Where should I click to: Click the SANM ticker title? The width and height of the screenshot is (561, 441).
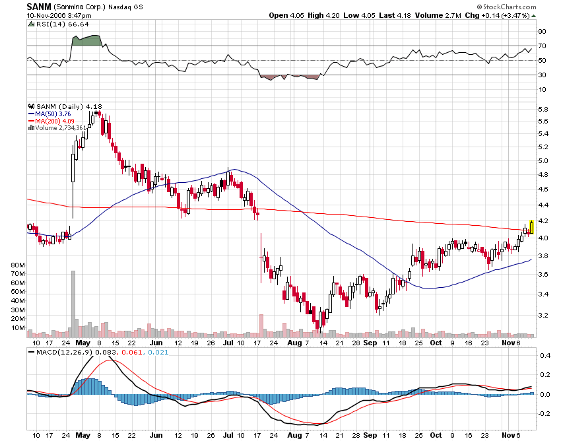pyautogui.click(x=39, y=7)
